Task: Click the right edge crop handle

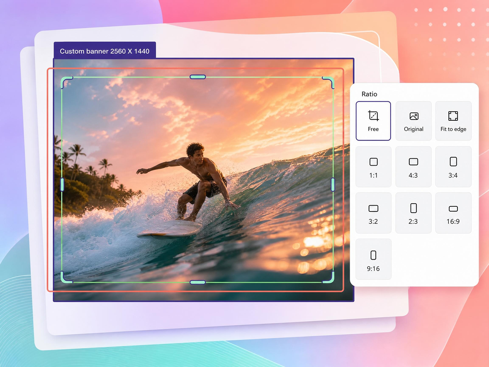Action: coord(333,184)
